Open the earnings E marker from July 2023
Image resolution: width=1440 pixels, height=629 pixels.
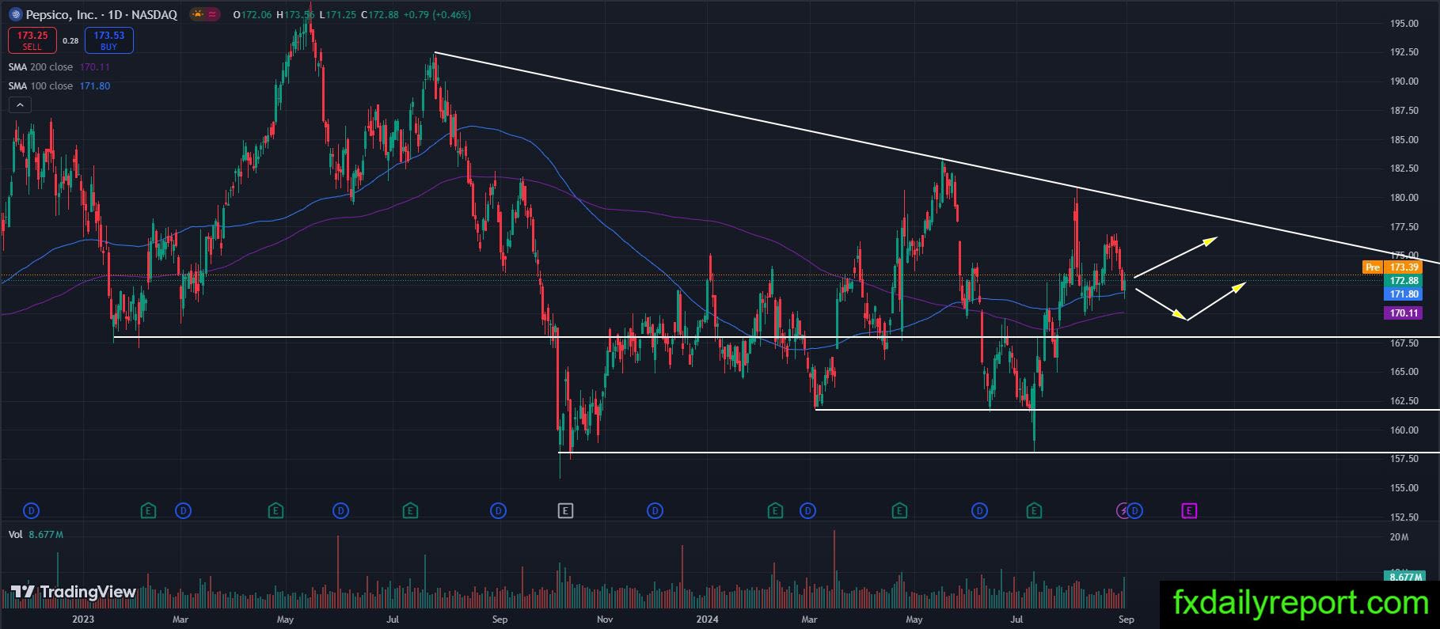[x=410, y=511]
